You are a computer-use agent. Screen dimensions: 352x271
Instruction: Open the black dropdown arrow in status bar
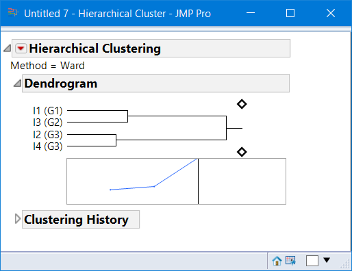(x=327, y=260)
